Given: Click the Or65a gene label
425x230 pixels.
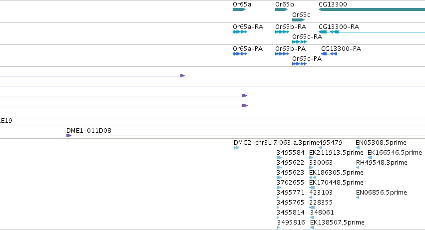Looking at the screenshot, I should point(242,4).
